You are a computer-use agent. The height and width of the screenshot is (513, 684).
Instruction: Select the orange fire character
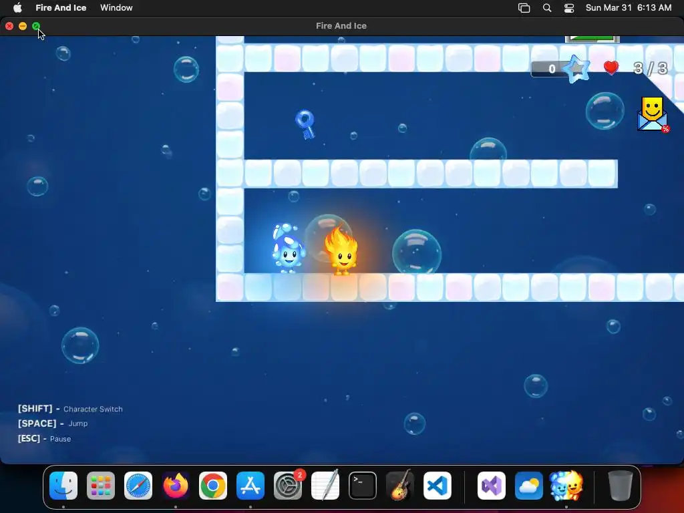tap(341, 250)
